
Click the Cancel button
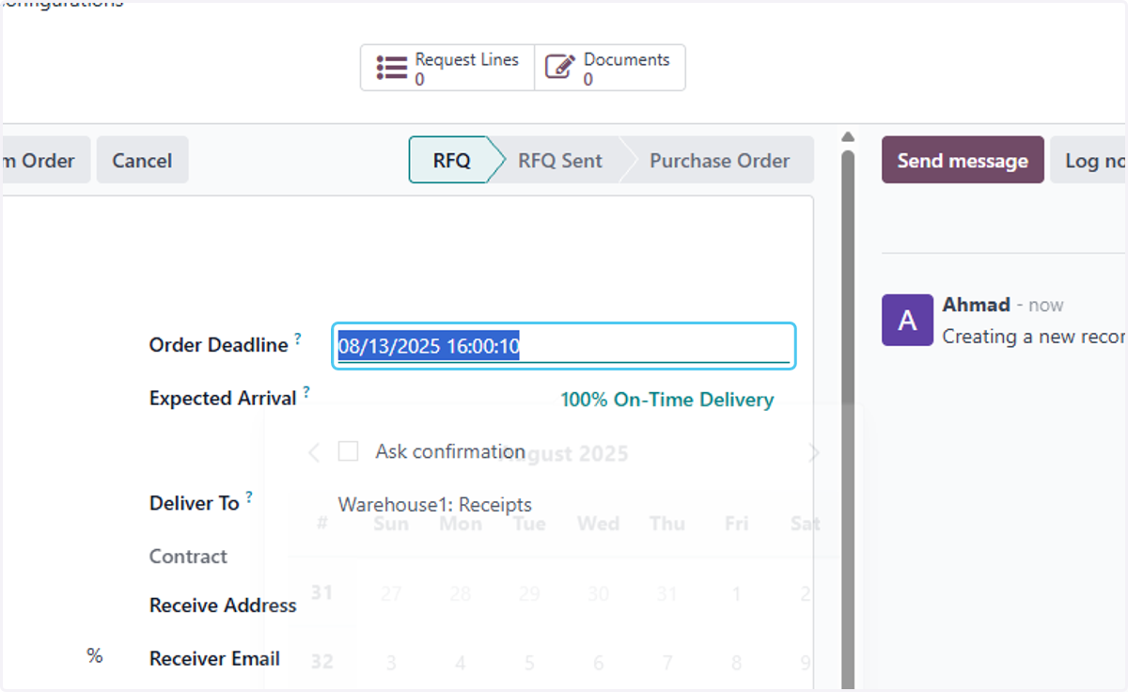click(142, 160)
